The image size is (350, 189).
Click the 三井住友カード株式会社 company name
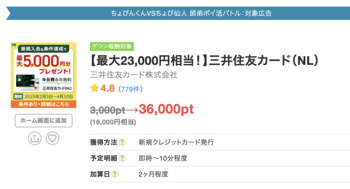(x=134, y=75)
